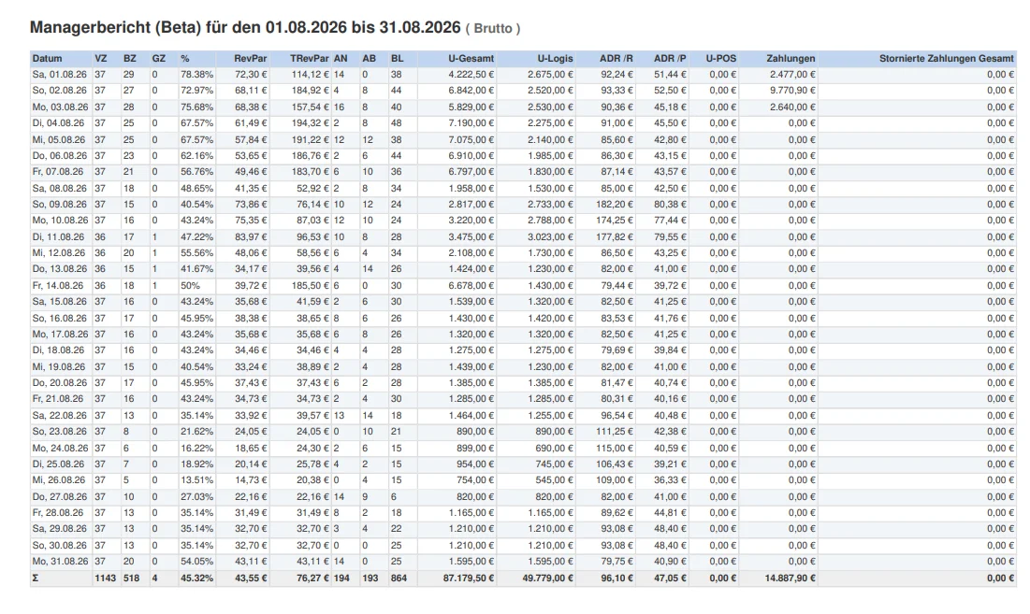Image resolution: width=1030 pixels, height=614 pixels.
Task: Click the total U-Logis 49.779,00 €
Action: click(548, 578)
